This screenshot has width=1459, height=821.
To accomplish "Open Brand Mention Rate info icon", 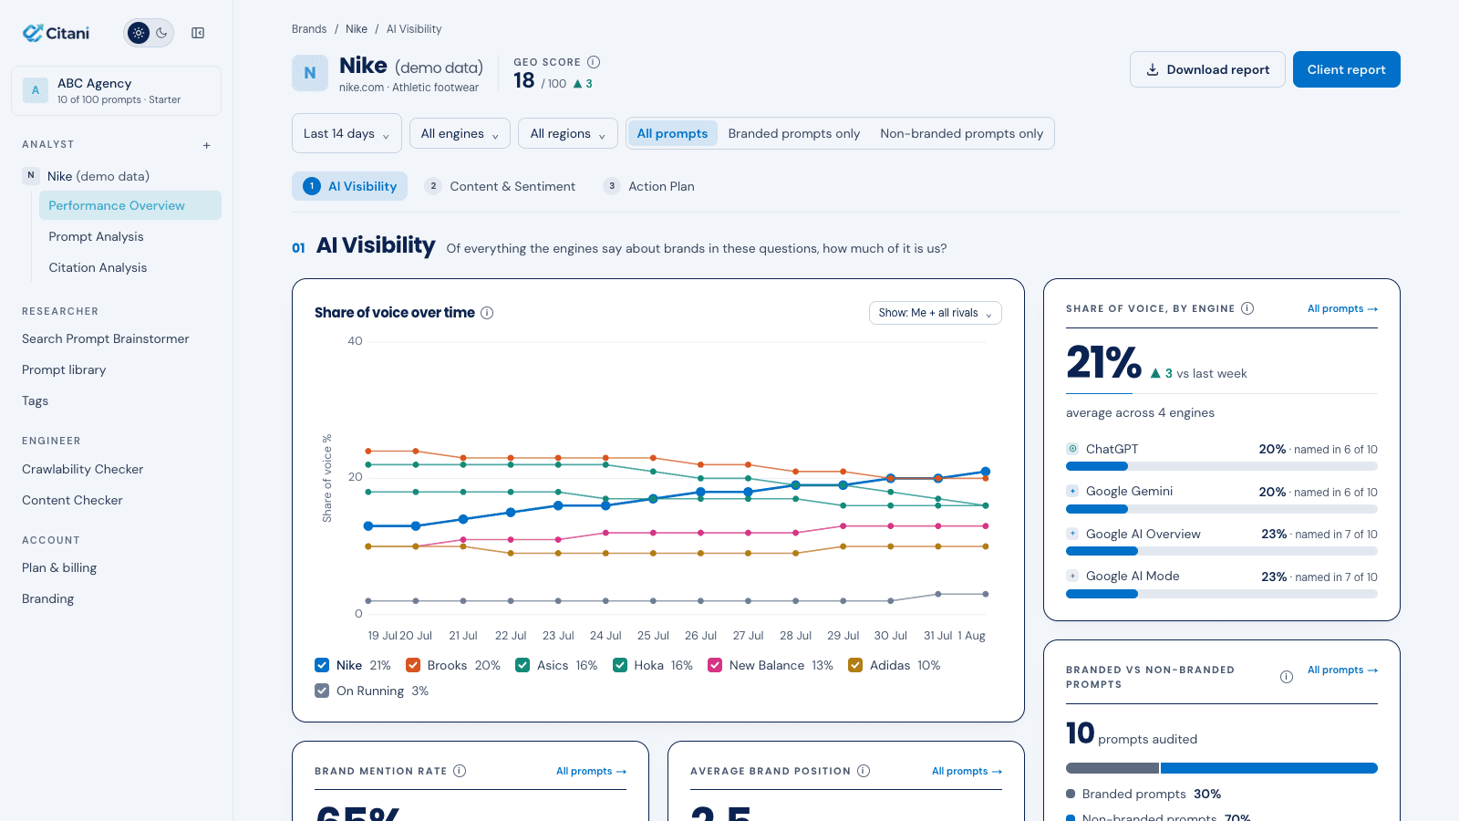I will coord(460,771).
